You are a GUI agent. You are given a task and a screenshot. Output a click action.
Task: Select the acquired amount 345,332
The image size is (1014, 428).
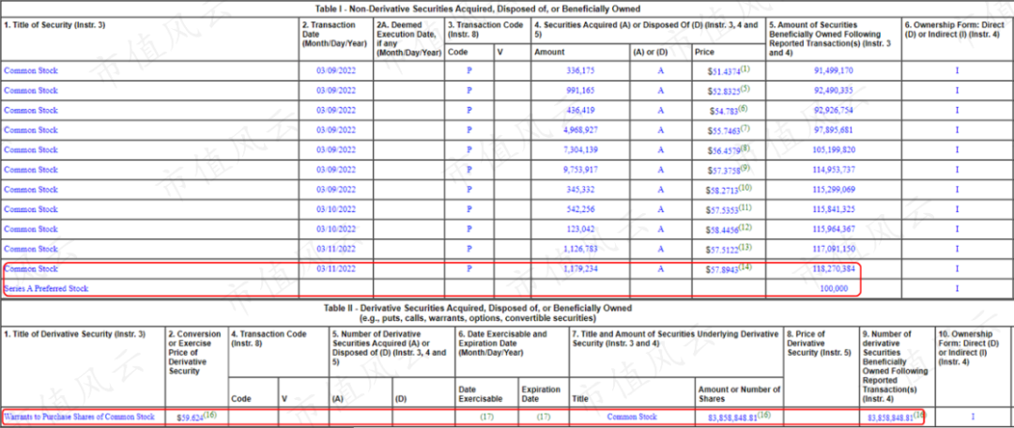(x=580, y=191)
